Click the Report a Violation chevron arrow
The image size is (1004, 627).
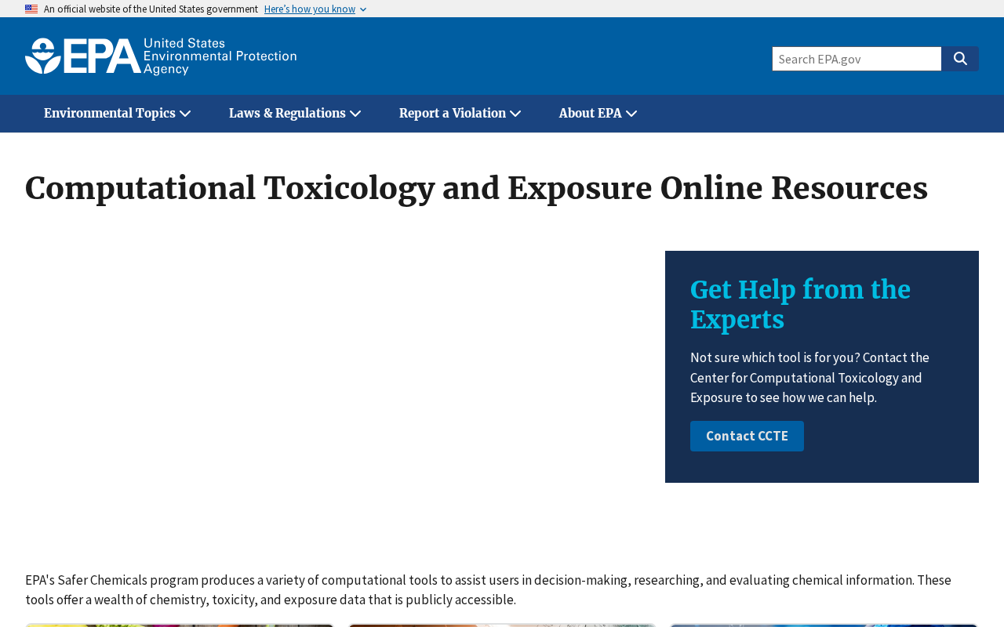coord(515,114)
